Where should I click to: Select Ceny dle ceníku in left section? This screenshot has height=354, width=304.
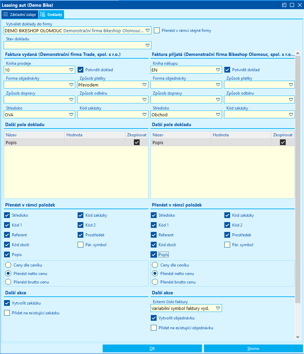8,265
